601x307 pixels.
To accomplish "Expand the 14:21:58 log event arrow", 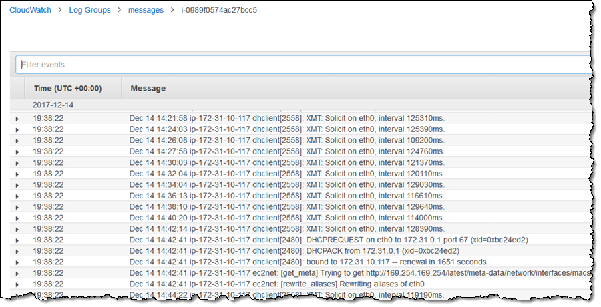I will (17, 119).
